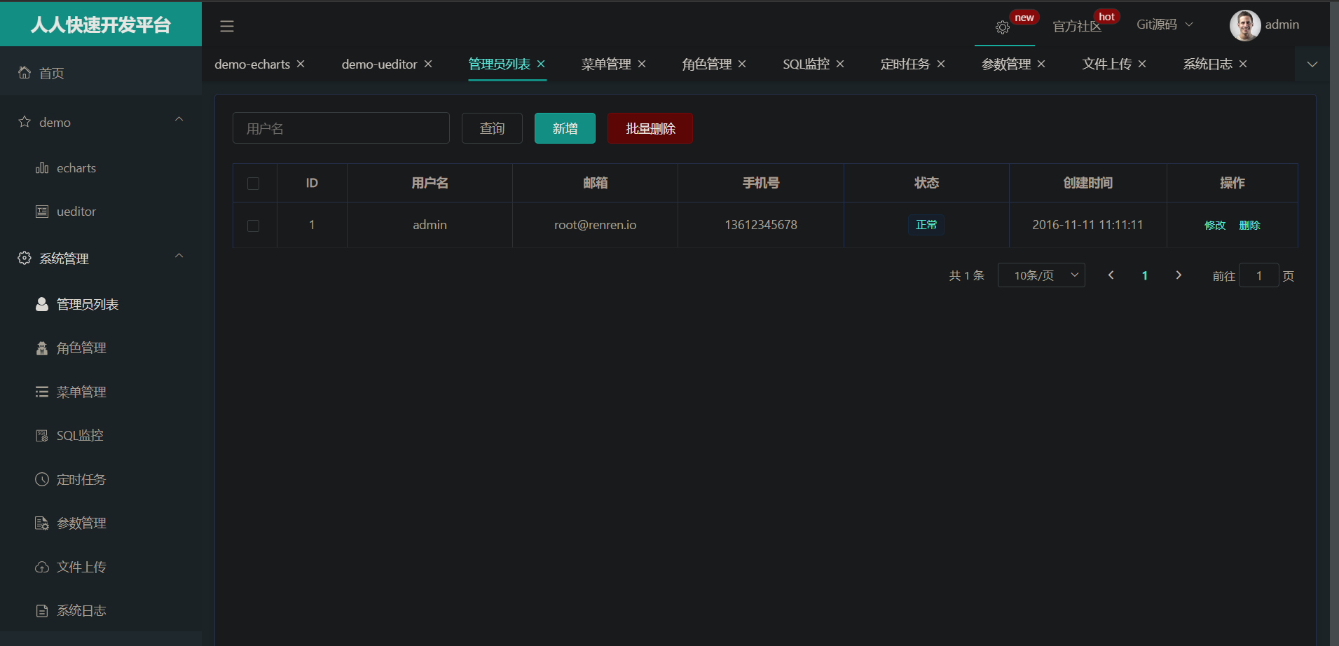Focus the 用户名 search input field

pyautogui.click(x=341, y=128)
